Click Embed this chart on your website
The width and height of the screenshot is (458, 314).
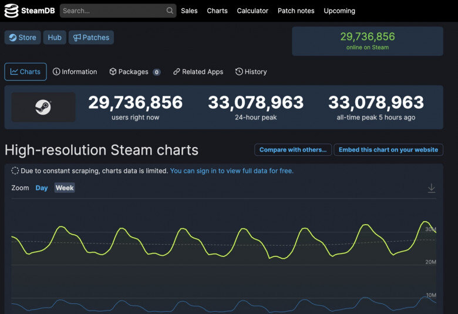[388, 150]
